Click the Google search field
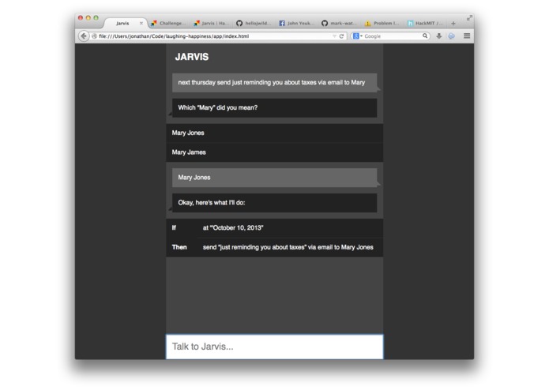Screen dimensions: 549x390 pyautogui.click(x=392, y=36)
